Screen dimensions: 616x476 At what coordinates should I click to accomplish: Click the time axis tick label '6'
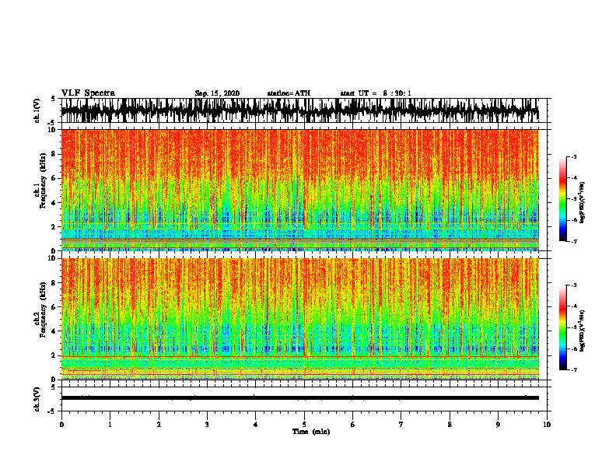tap(353, 425)
